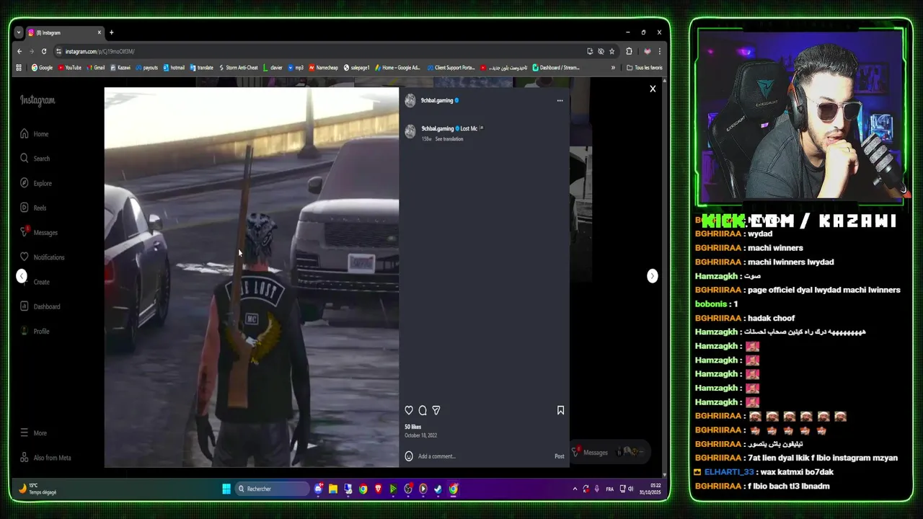The image size is (923, 519).
Task: Open YouTube bookmark
Action: click(x=70, y=68)
